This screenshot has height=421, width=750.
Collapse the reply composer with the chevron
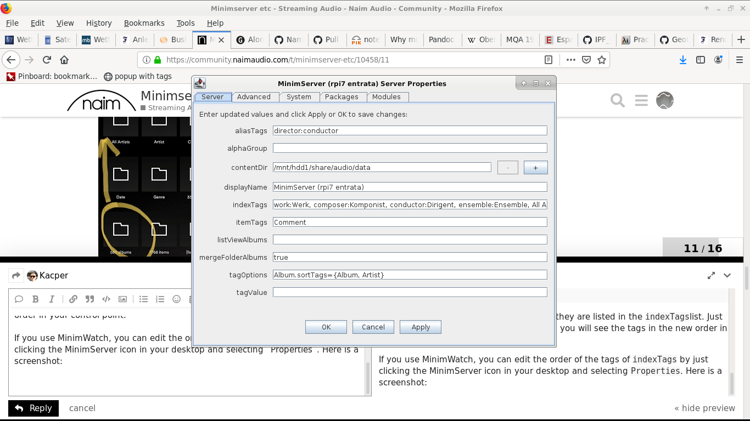point(727,275)
